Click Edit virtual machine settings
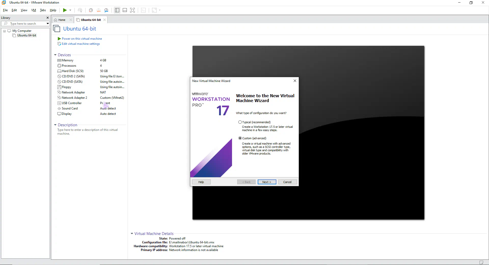The image size is (489, 265). point(81,44)
